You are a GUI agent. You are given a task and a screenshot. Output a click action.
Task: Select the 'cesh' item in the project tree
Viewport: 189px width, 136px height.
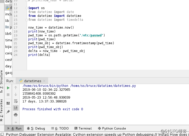[x=9, y=60]
